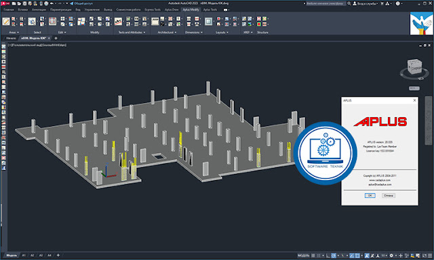Click the large square Layouts icon
The width and height of the screenshot is (434, 260).
click(x=208, y=21)
